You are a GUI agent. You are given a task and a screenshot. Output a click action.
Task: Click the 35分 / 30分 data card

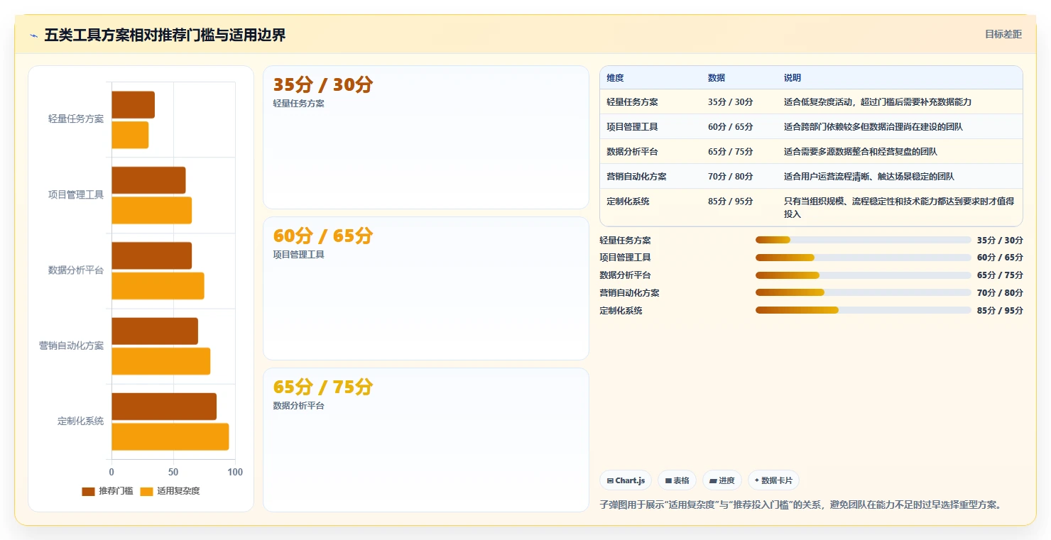426,137
